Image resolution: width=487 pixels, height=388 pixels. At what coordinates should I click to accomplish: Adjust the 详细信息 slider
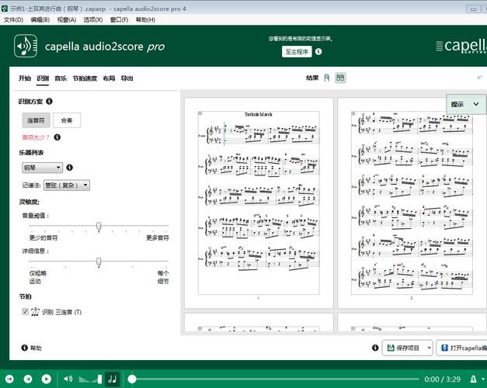(x=99, y=262)
